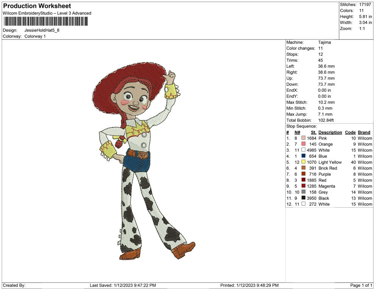Select the Purple thread chip for code 716
The width and height of the screenshot is (375, 289).
[x=303, y=174]
